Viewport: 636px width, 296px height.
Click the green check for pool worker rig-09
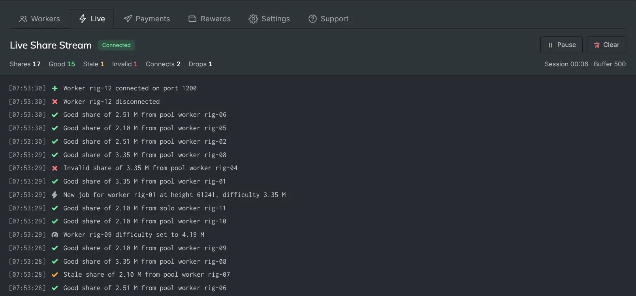pyautogui.click(x=55, y=248)
